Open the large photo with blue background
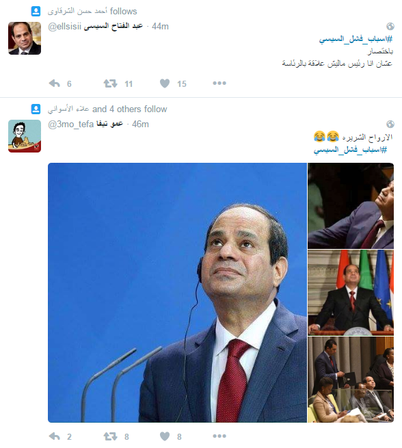The width and height of the screenshot is (402, 448). 177,293
